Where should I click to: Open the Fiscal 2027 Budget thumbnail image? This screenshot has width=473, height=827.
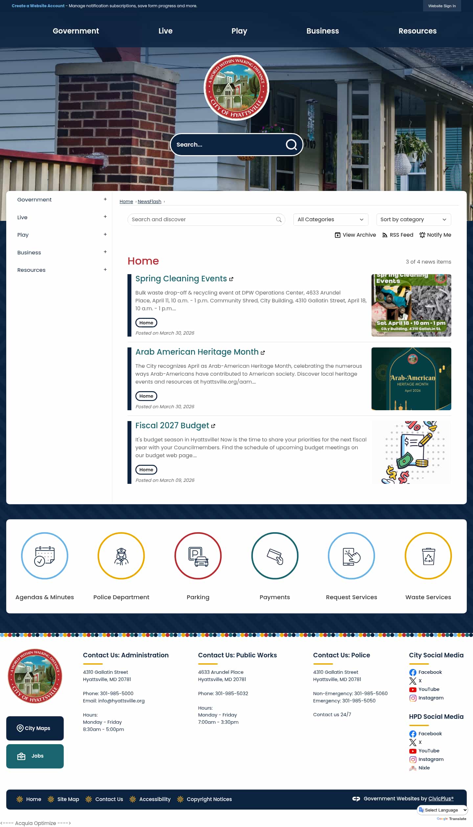click(x=411, y=453)
